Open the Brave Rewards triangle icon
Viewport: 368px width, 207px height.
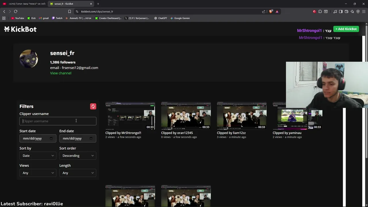point(277,11)
